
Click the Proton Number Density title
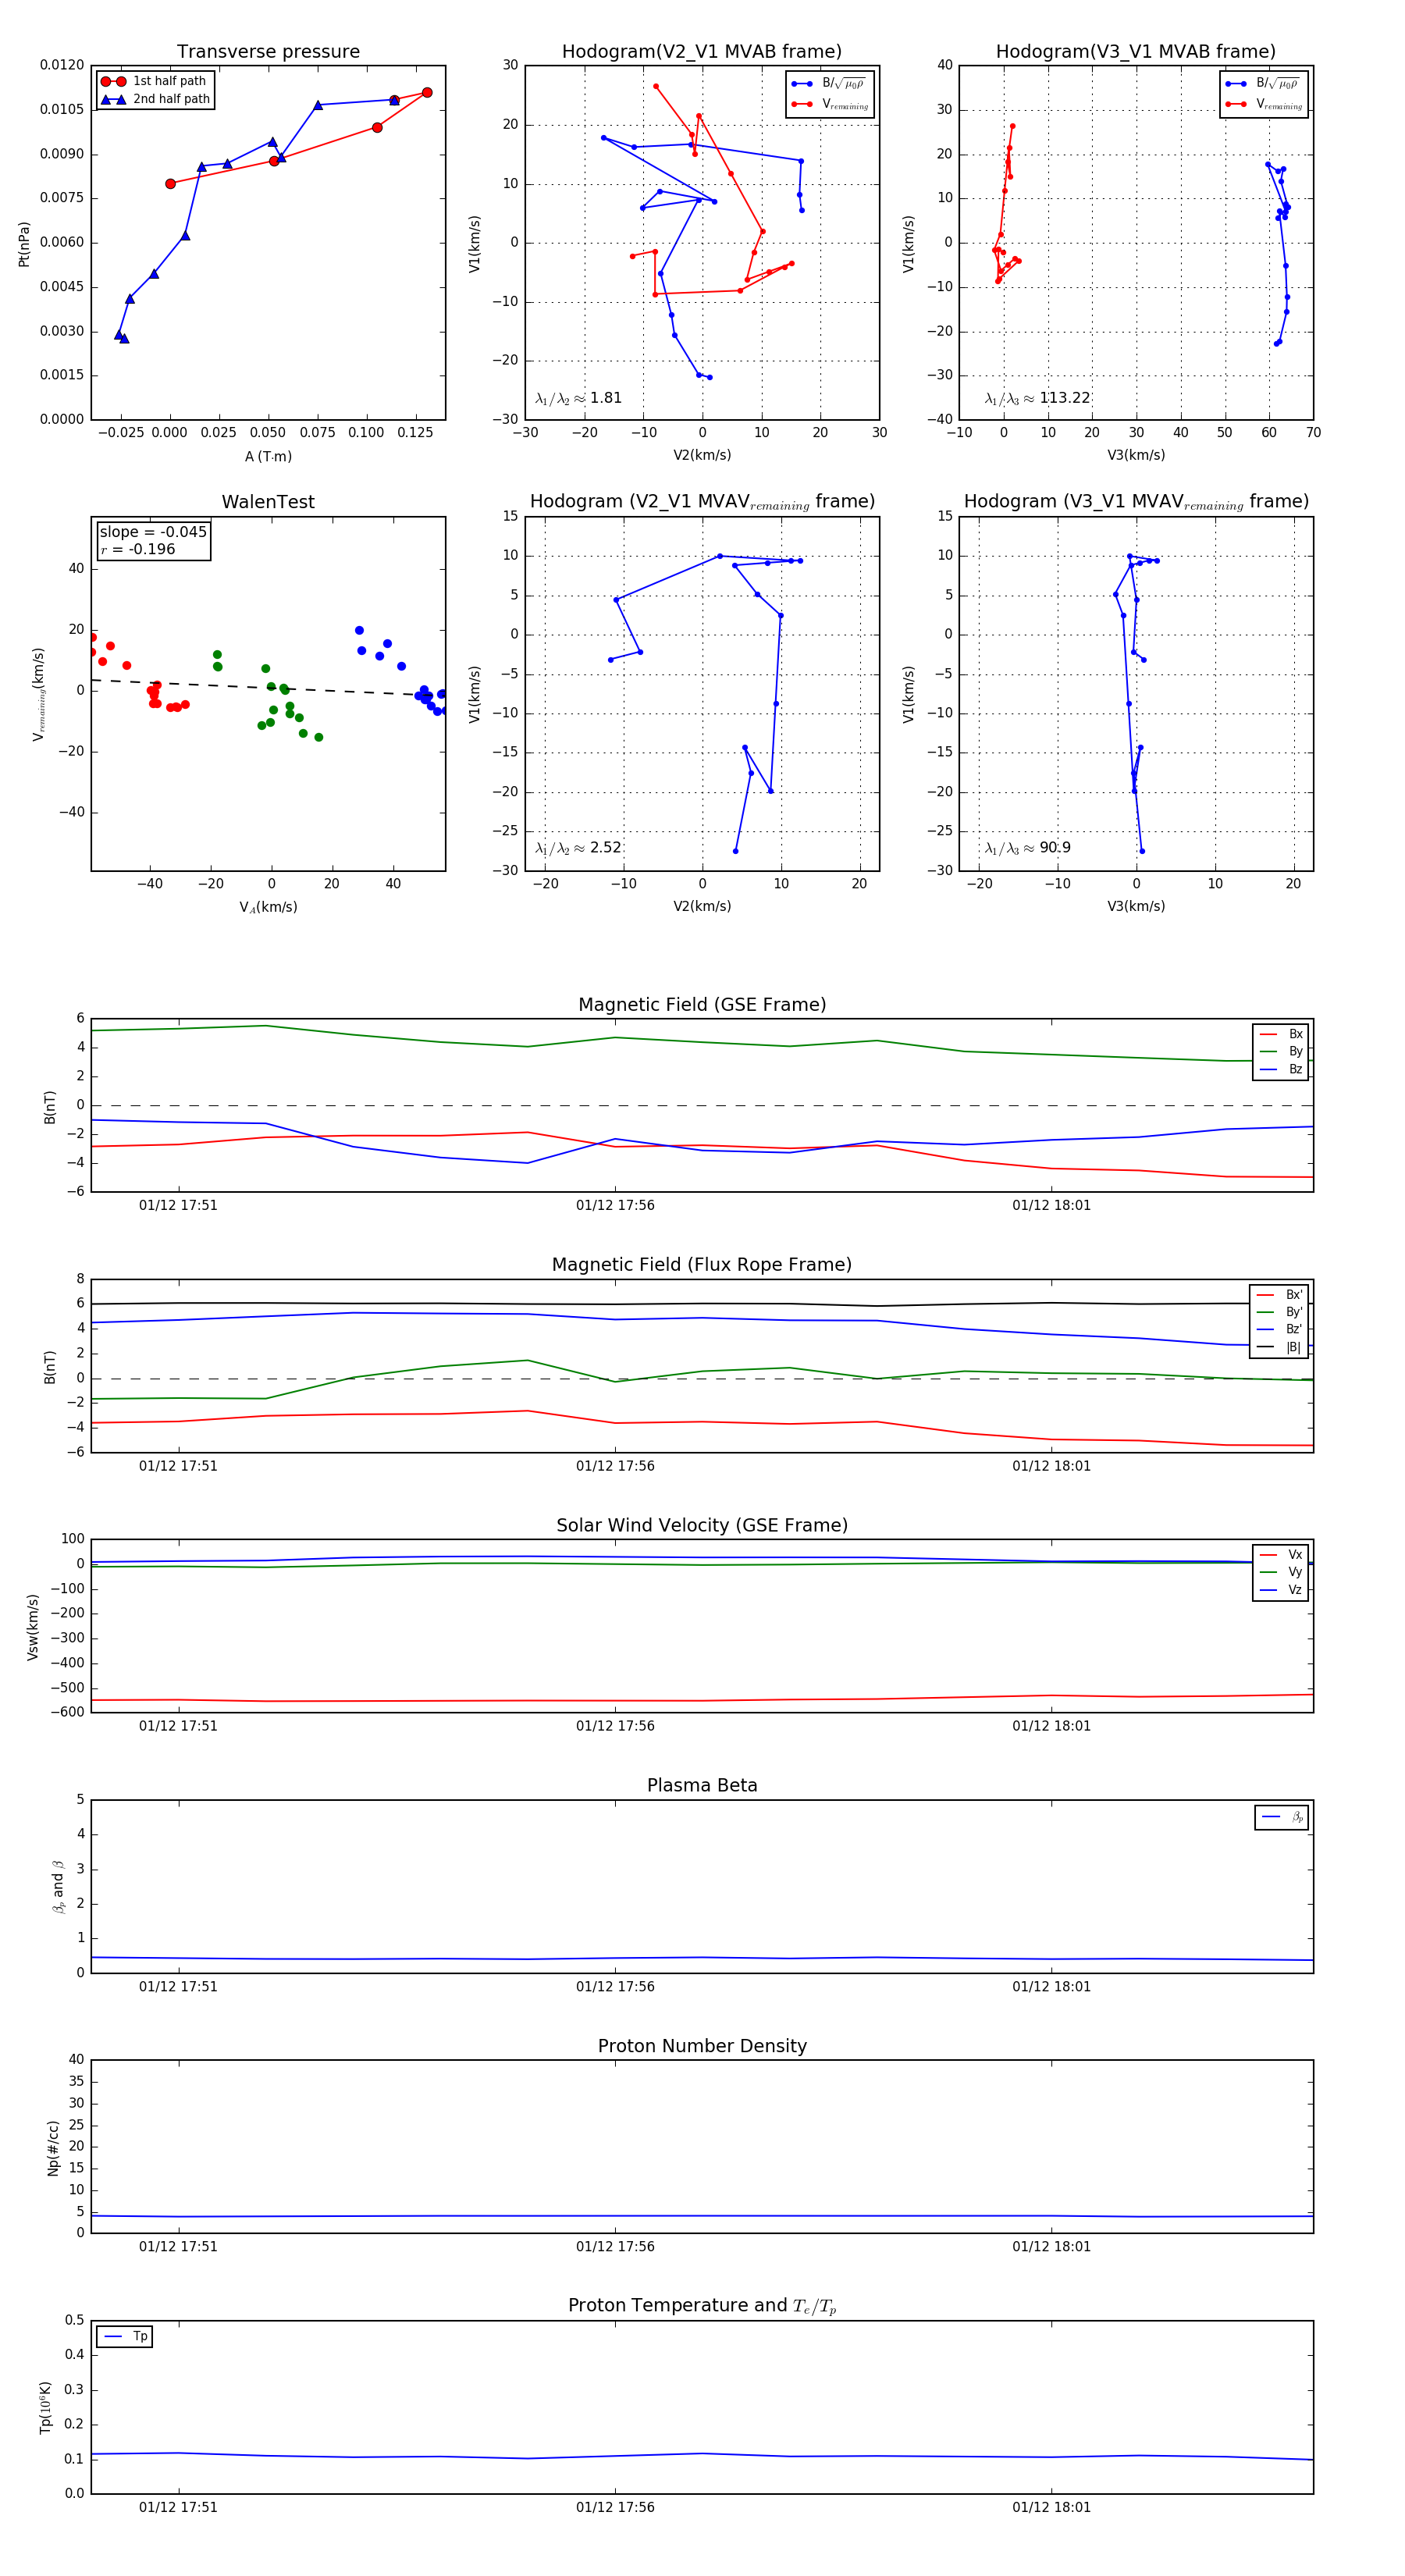tap(702, 2046)
